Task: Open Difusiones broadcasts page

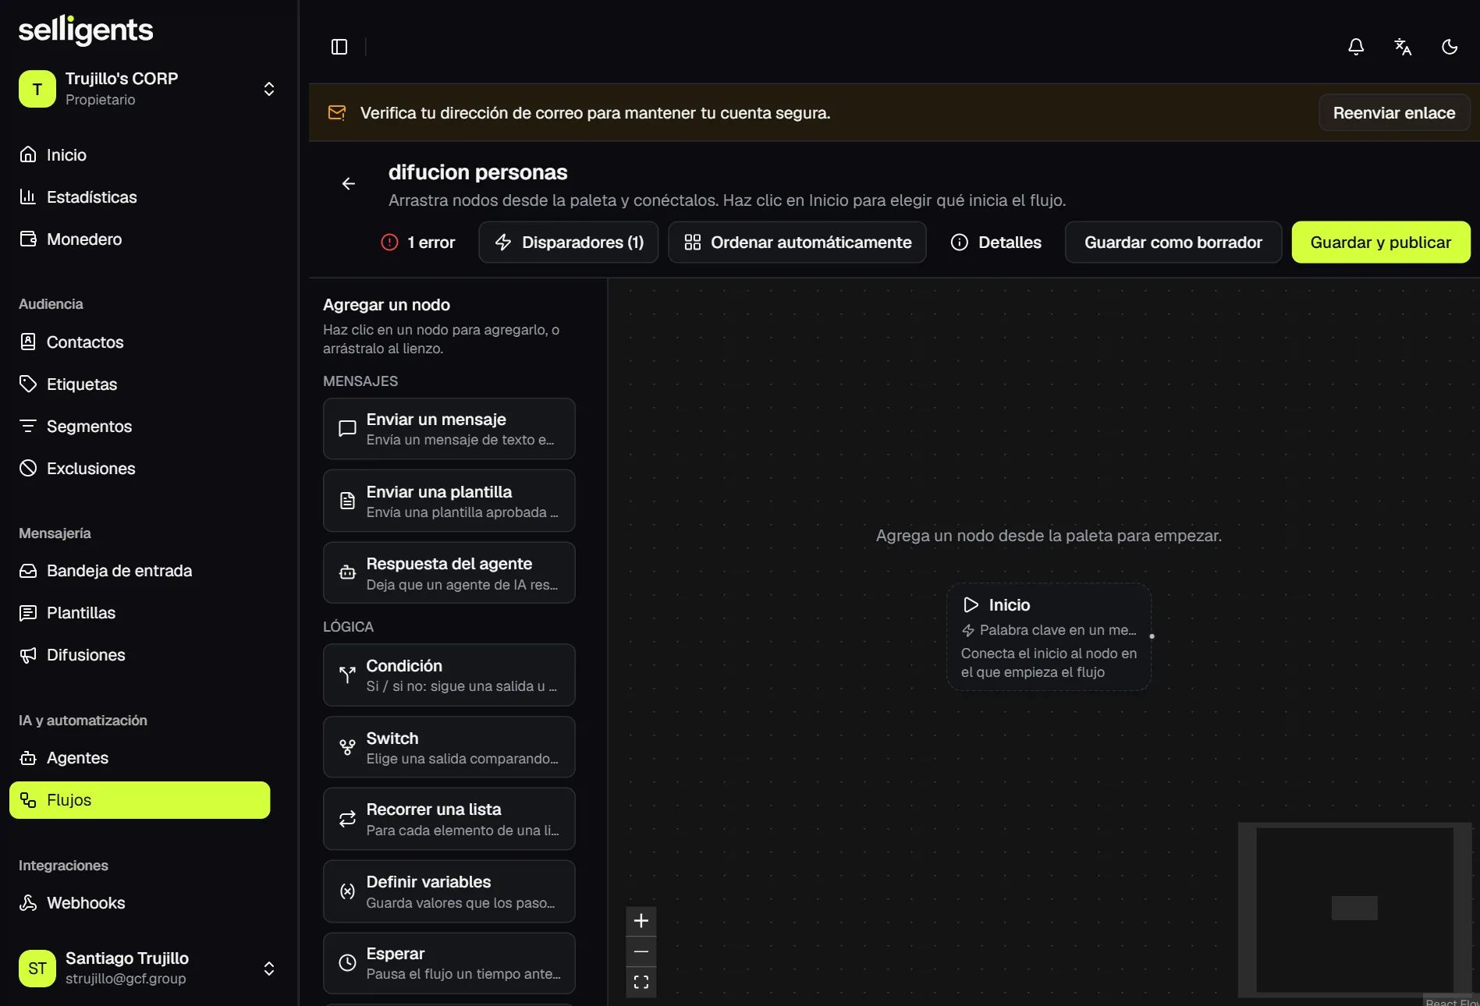Action: point(140,655)
